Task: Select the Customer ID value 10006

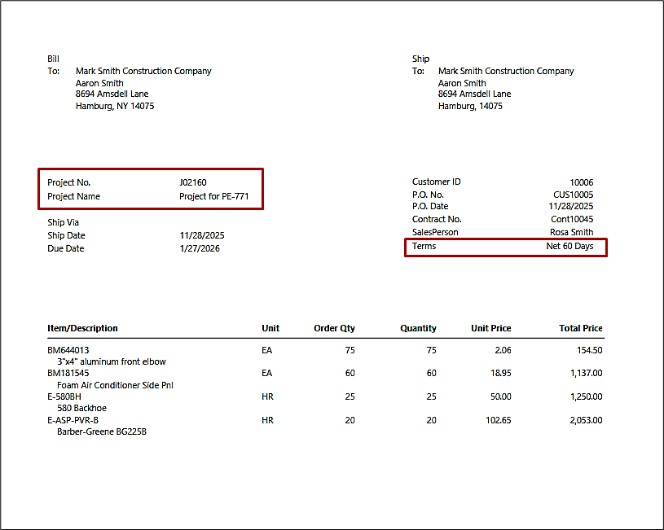Action: [x=581, y=182]
